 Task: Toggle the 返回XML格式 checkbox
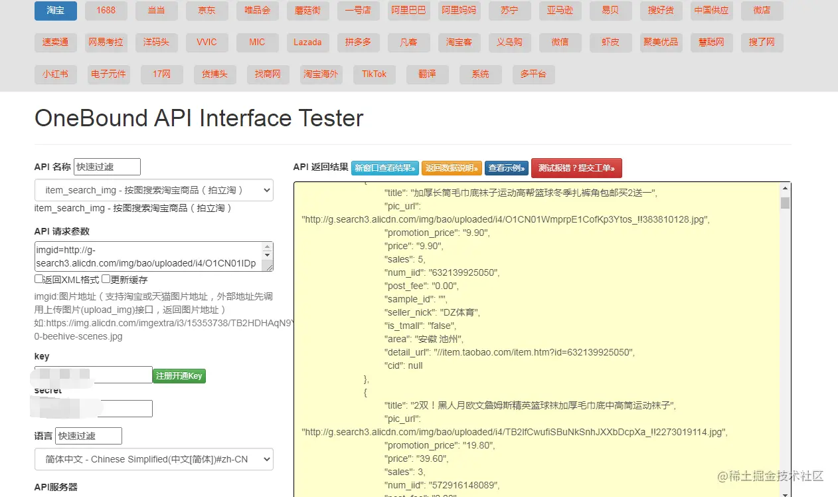coord(39,279)
